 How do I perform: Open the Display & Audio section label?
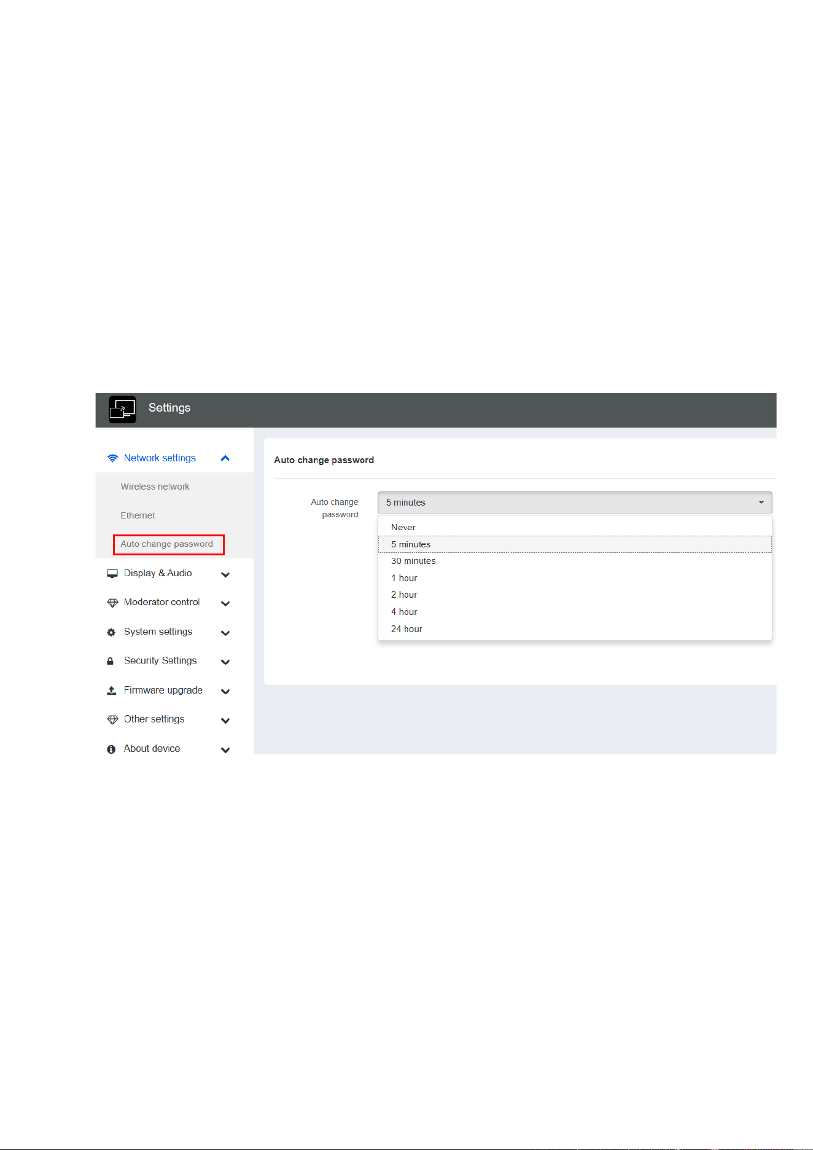click(x=158, y=573)
